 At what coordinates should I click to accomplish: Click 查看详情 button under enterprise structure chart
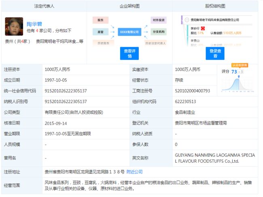point(129,53)
